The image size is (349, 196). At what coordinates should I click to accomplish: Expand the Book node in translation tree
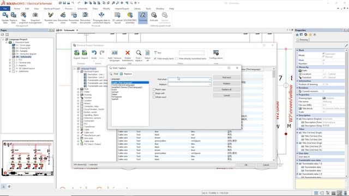pos(78,89)
